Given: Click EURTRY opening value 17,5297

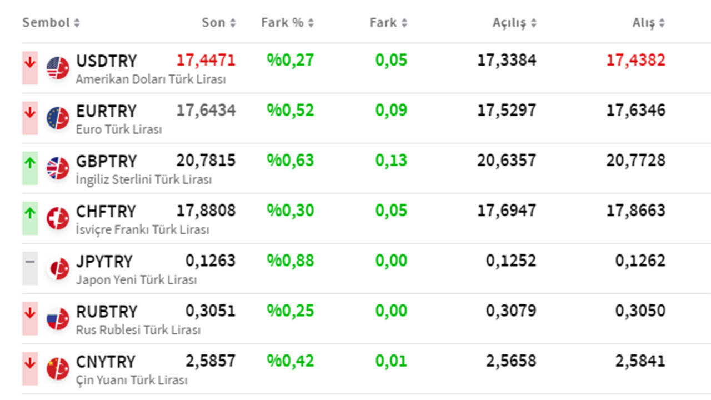Looking at the screenshot, I should pyautogui.click(x=507, y=110).
